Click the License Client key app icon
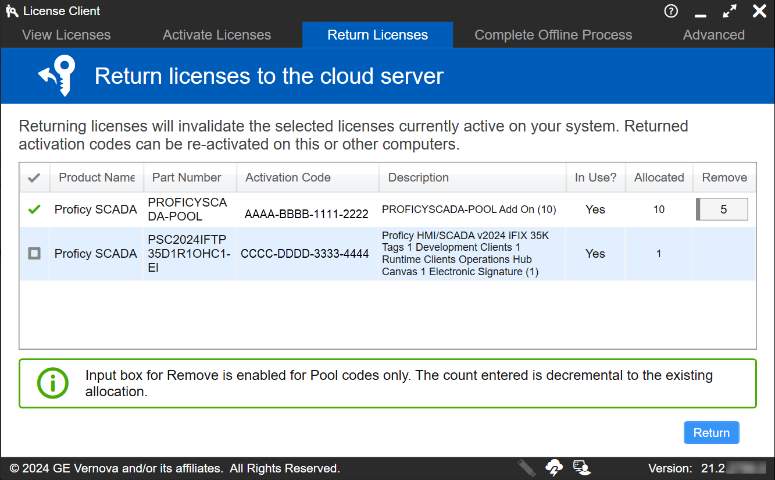775x480 pixels. click(x=12, y=11)
